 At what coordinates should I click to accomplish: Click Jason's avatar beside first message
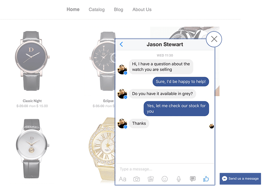(122, 69)
